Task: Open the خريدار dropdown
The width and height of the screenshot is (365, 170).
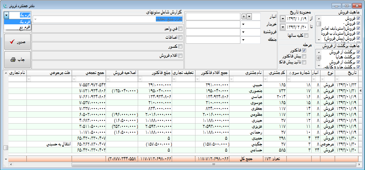Action: (x=243, y=24)
